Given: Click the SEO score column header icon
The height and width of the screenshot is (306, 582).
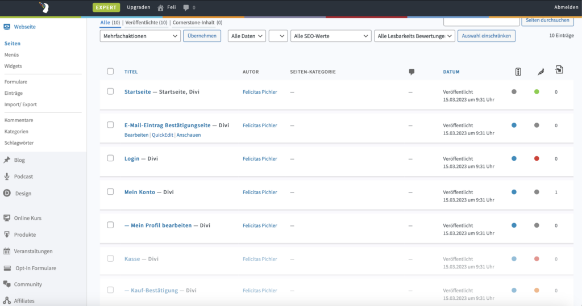Looking at the screenshot, I should (518, 72).
